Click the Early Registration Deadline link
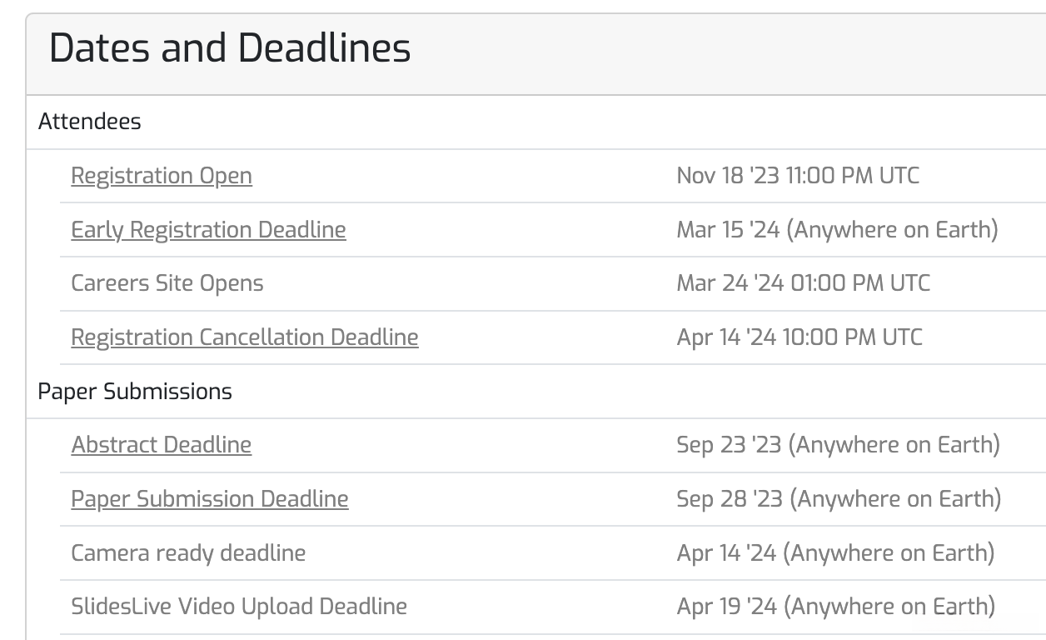Image resolution: width=1046 pixels, height=640 pixels. click(x=208, y=230)
